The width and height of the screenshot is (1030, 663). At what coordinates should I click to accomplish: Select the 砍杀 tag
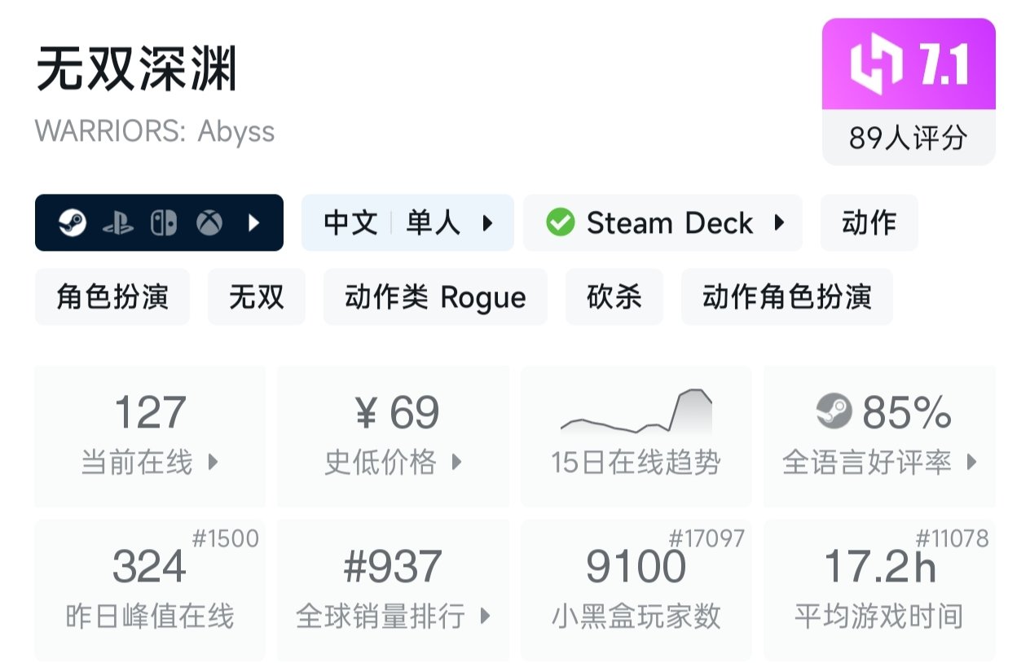(614, 296)
